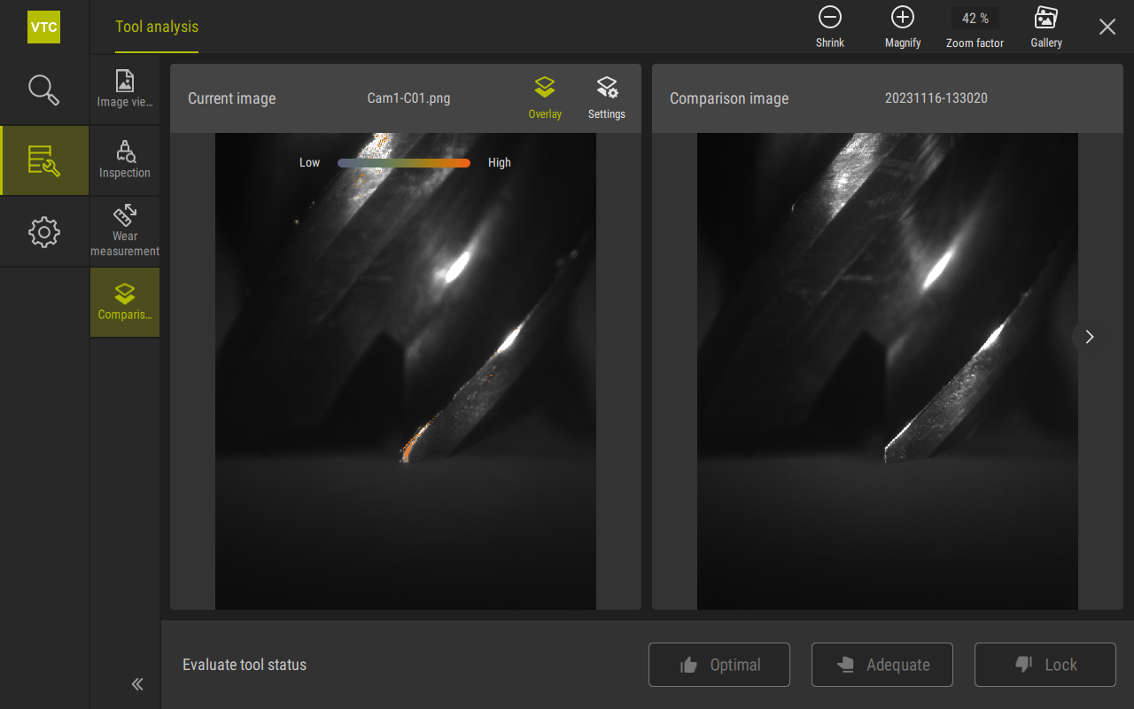The height and width of the screenshot is (709, 1134).
Task: Show the next comparison image
Action: coord(1090,337)
